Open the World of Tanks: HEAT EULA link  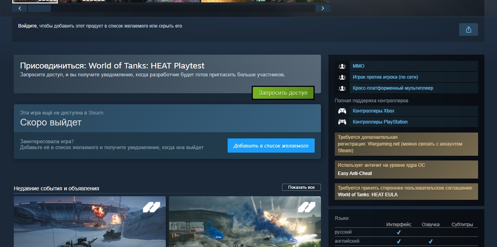[x=367, y=195]
